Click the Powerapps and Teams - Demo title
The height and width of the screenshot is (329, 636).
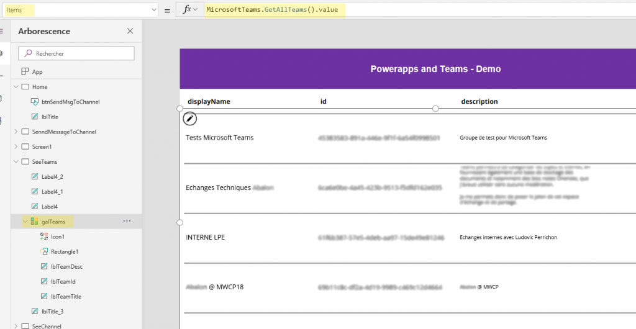tap(435, 69)
